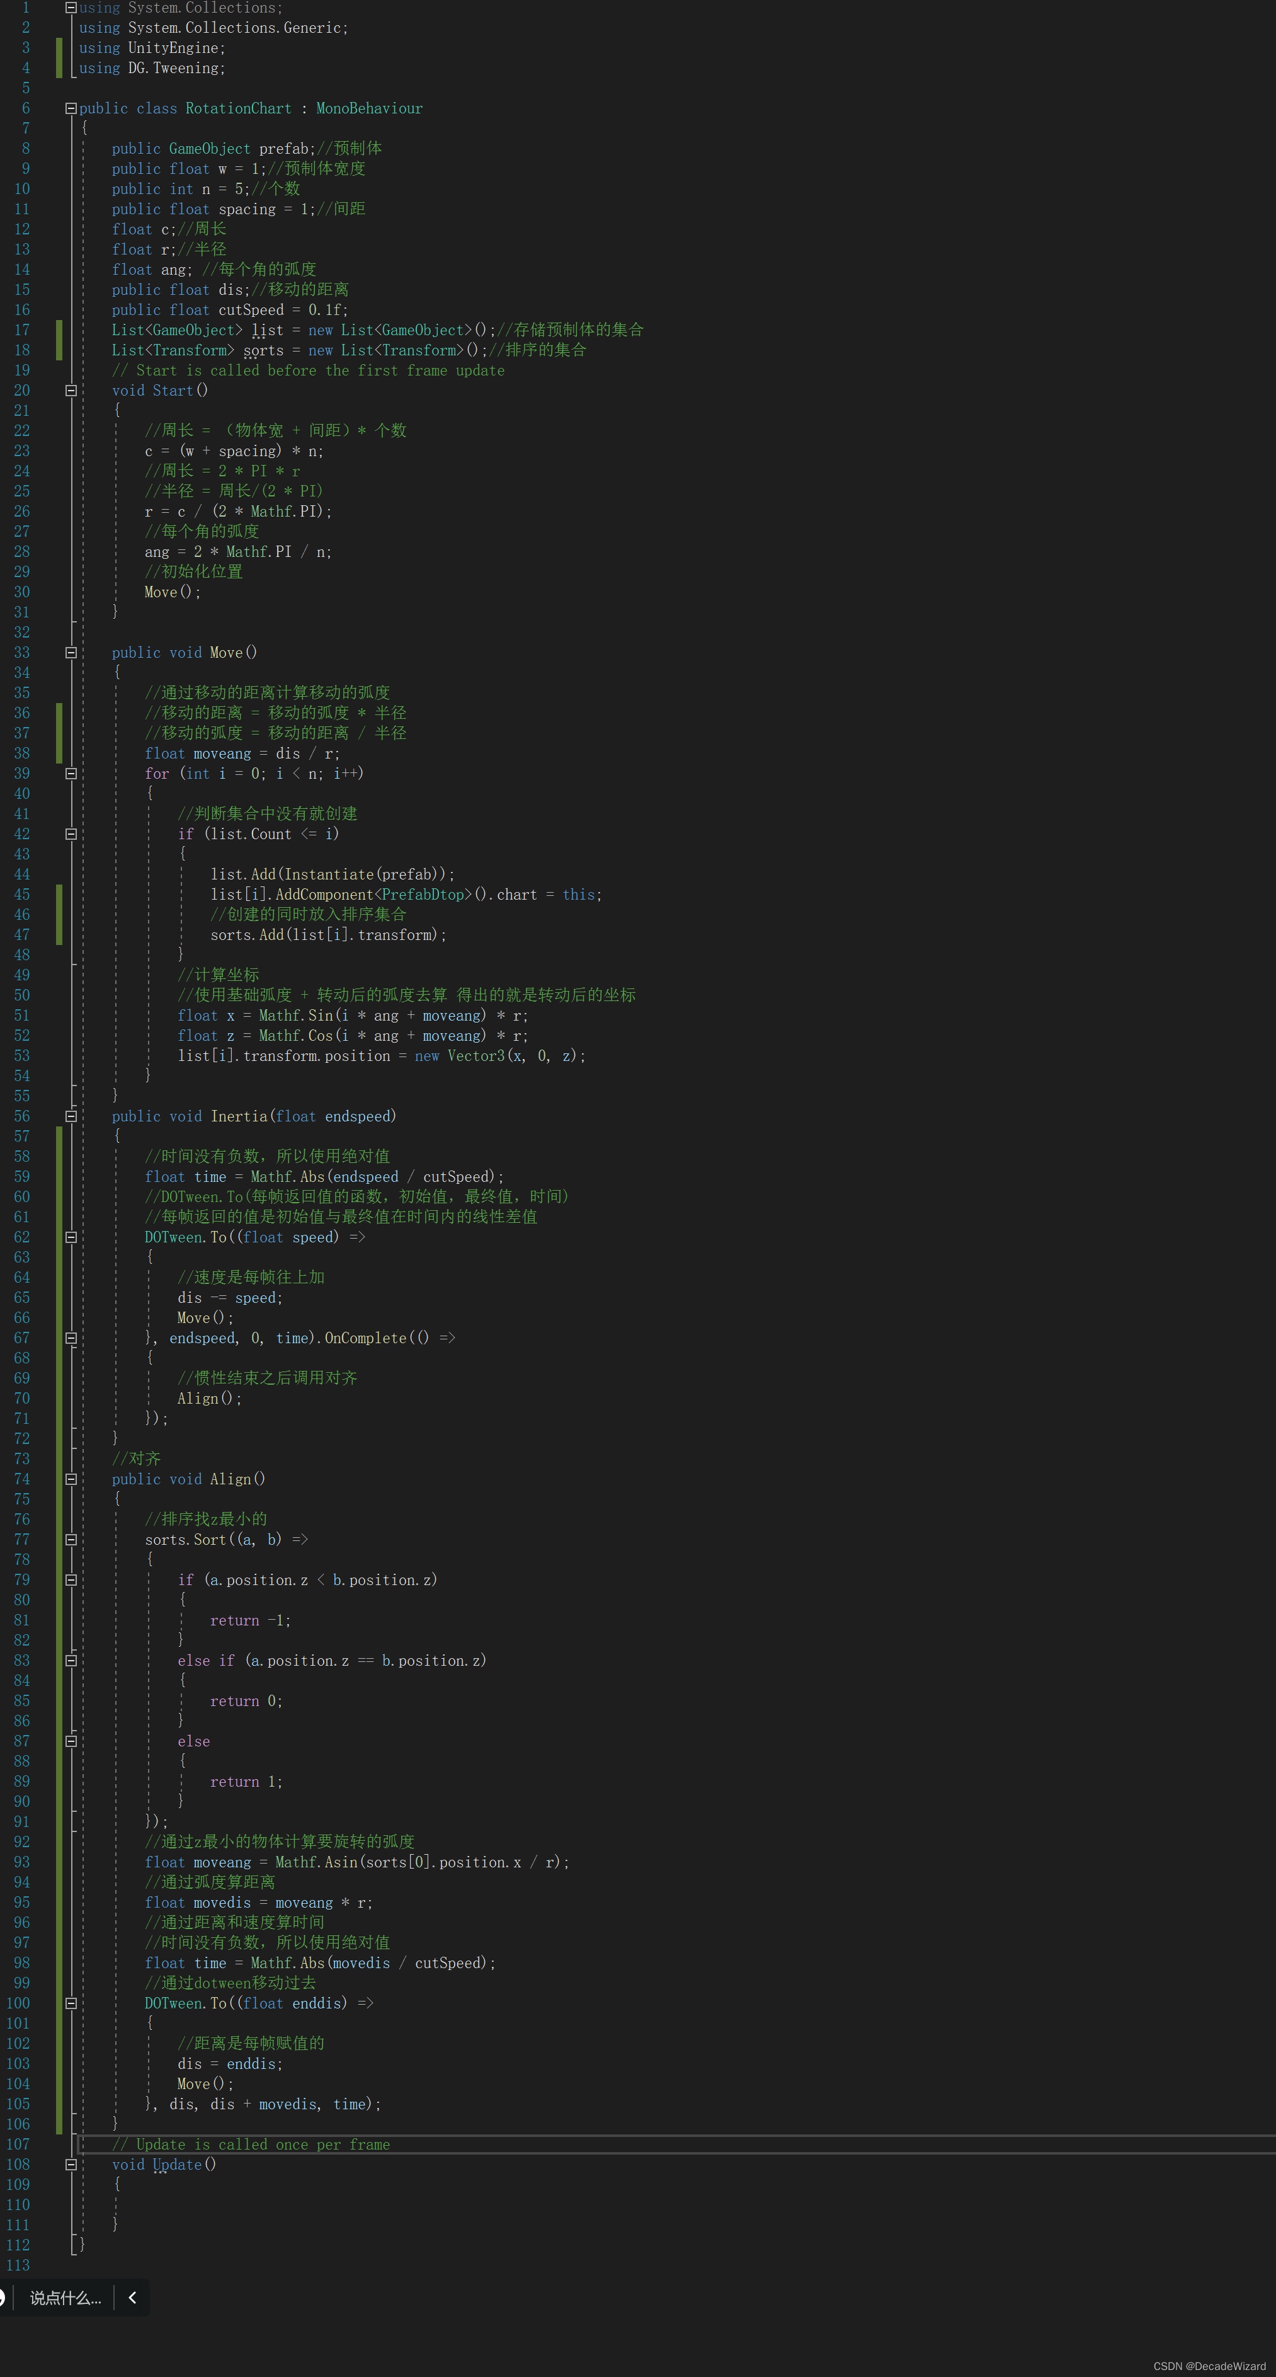Fold the OnComplete lambda block
This screenshot has width=1276, height=2377.
tap(71, 1338)
